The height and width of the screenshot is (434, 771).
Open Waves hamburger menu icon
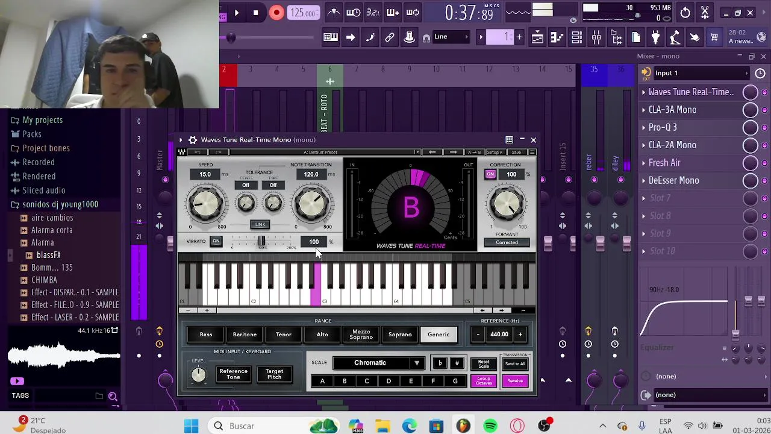click(x=532, y=153)
